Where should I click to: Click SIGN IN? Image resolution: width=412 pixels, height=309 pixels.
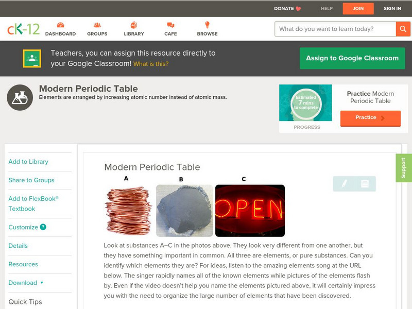click(x=392, y=8)
